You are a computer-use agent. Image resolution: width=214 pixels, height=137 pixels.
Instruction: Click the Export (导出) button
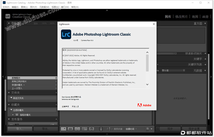[46, 129]
